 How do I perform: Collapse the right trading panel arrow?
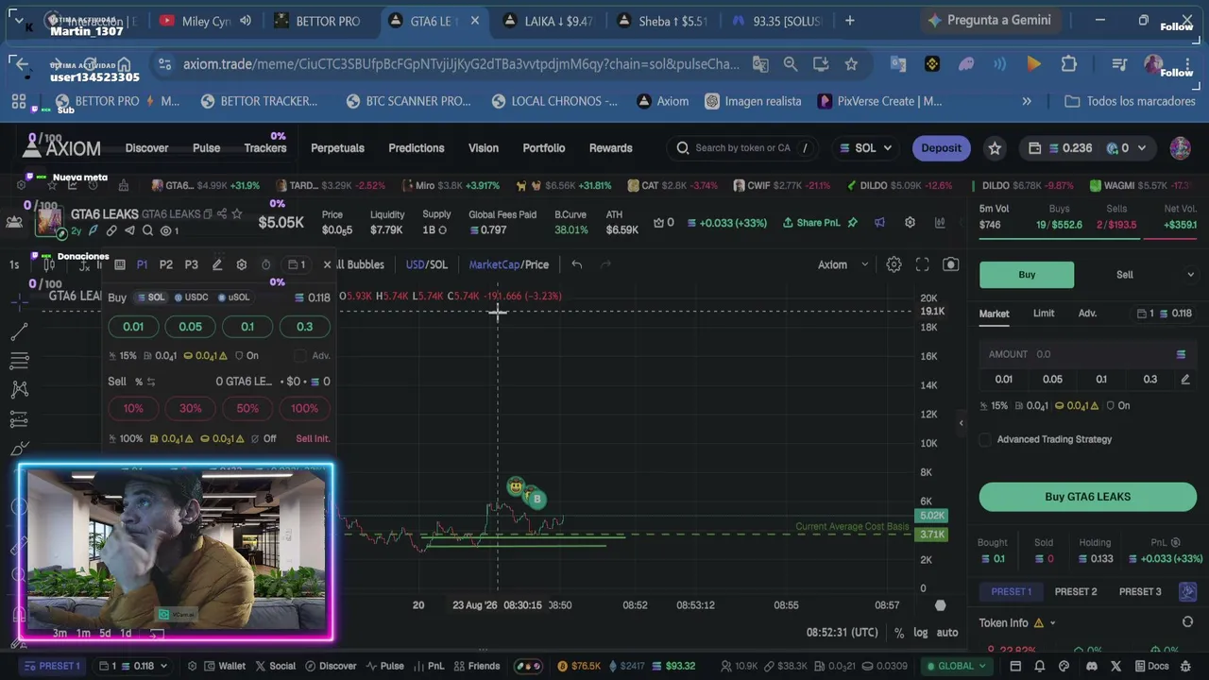pyautogui.click(x=962, y=423)
